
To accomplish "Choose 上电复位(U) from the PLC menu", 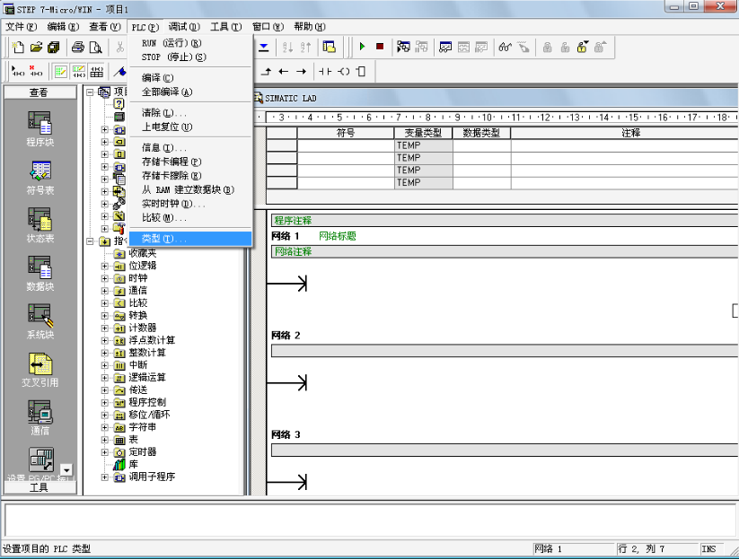I will [x=190, y=127].
